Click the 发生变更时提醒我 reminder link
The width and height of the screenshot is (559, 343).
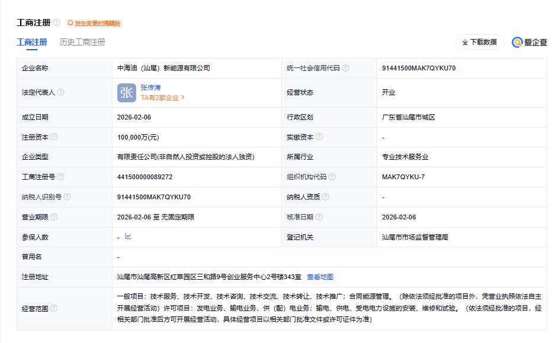click(97, 24)
